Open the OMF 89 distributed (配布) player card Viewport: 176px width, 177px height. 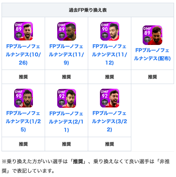pos(152,35)
